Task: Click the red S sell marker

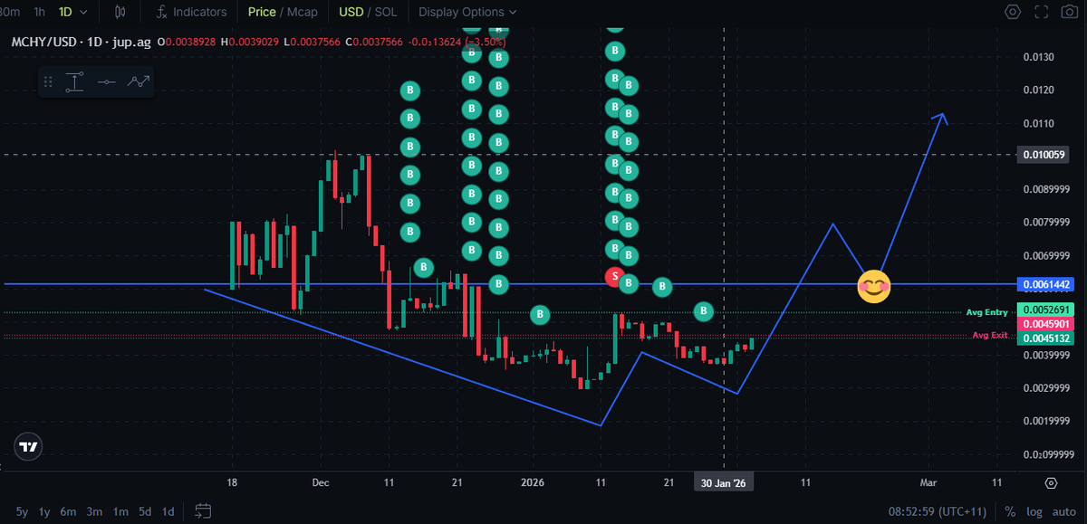Action: pyautogui.click(x=615, y=275)
